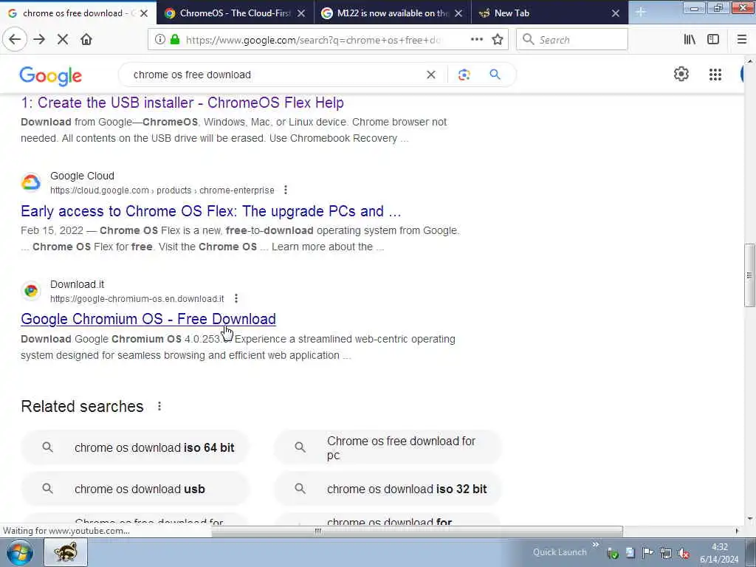The image size is (756, 567).
Task: Switch to 'ChromeOS - The Cloud-First' tab
Action: (235, 13)
